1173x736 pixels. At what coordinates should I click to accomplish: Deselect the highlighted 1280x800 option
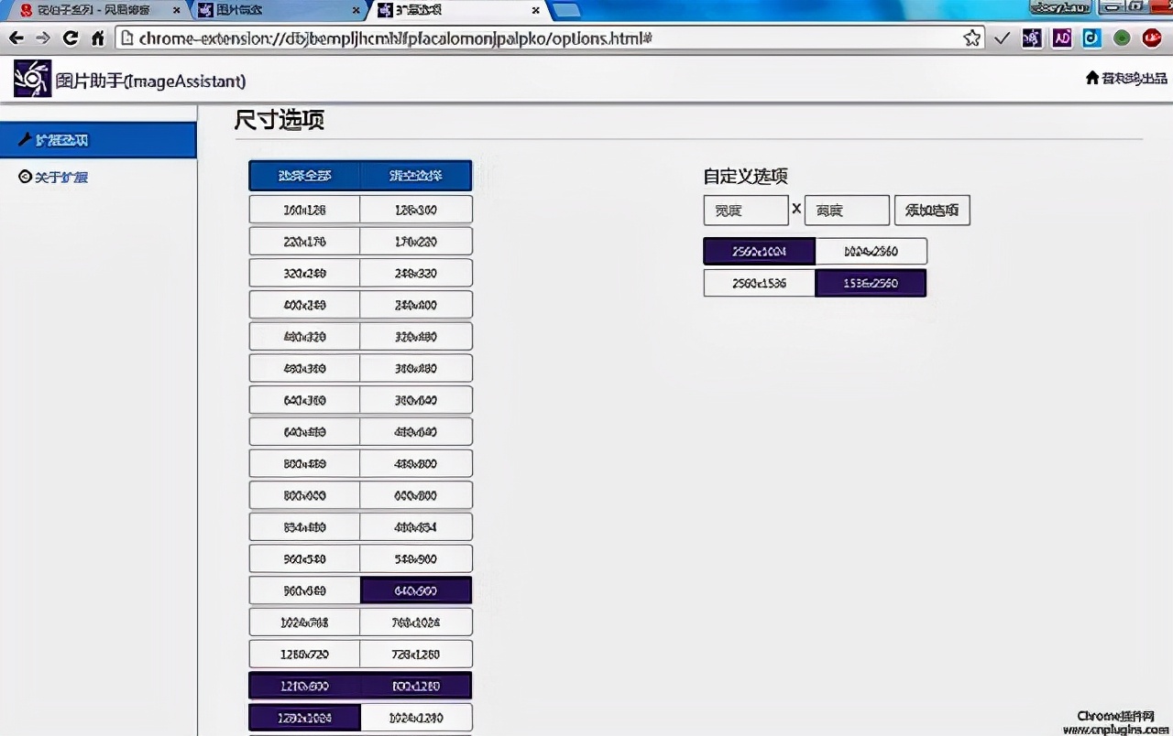point(304,686)
